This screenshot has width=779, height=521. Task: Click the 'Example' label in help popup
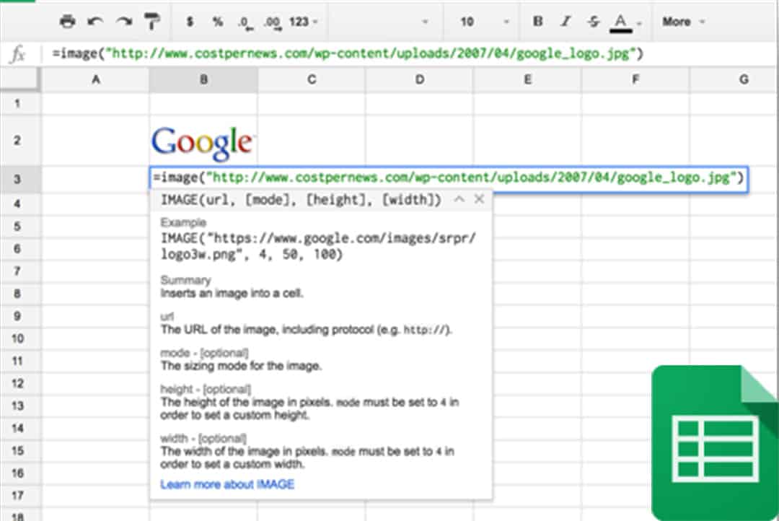[x=182, y=222]
